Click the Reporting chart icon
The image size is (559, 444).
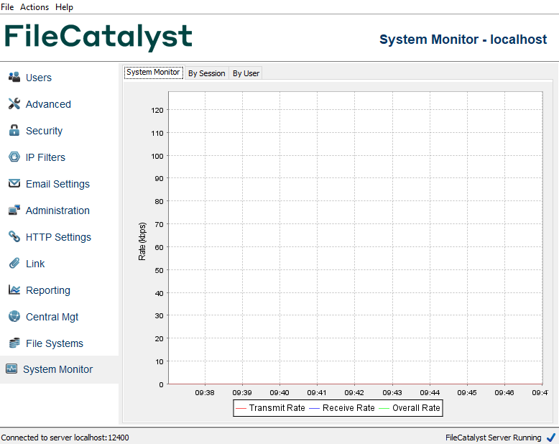pos(14,290)
